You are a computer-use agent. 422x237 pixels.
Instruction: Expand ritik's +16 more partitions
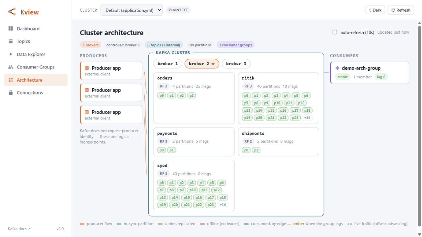[307, 118]
